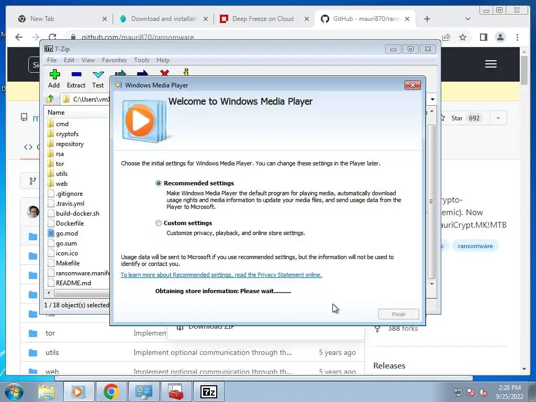536x402 pixels.
Task: Expand the Chrome tab search chevron
Action: click(467, 19)
